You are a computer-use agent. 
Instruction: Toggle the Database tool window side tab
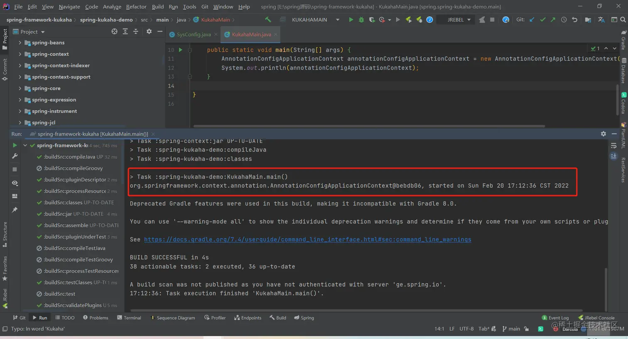coord(623,70)
